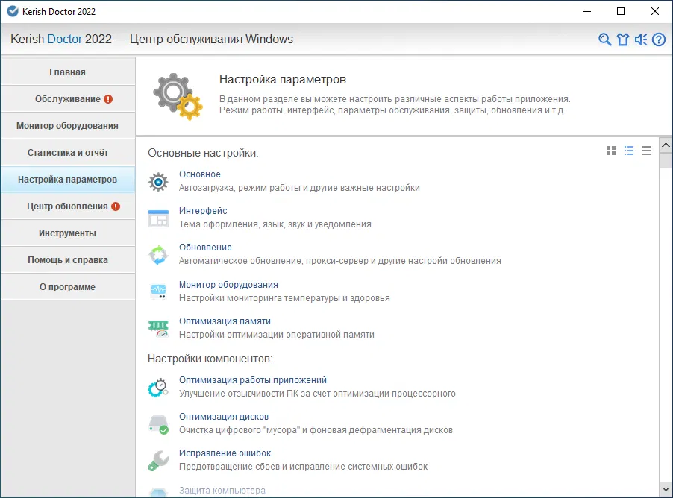Click red alert badge next to Центр обновления
Screen dimensions: 673x498
(x=116, y=207)
